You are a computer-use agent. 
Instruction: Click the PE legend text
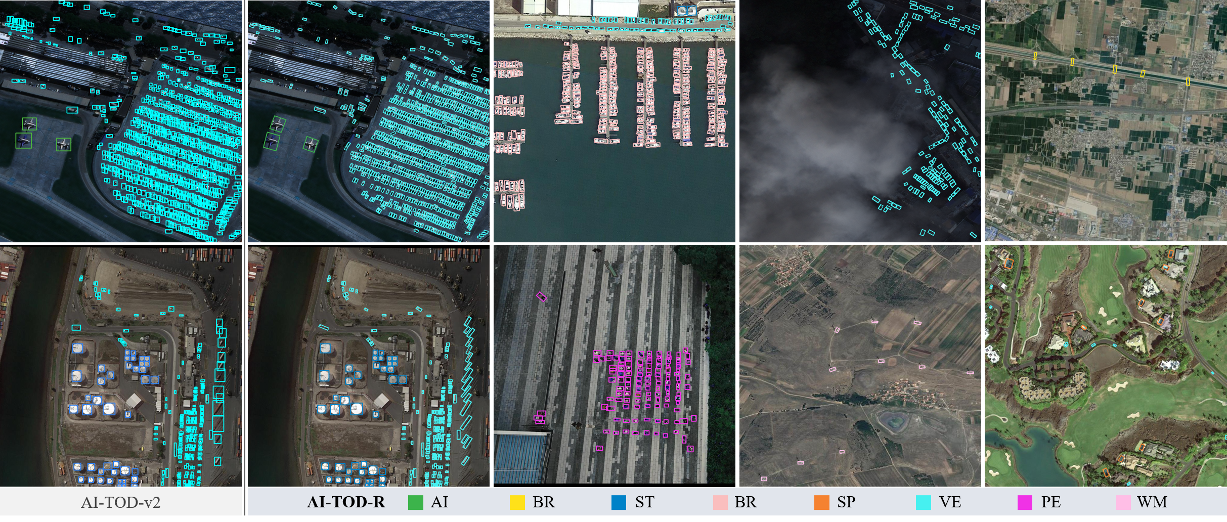click(1051, 502)
